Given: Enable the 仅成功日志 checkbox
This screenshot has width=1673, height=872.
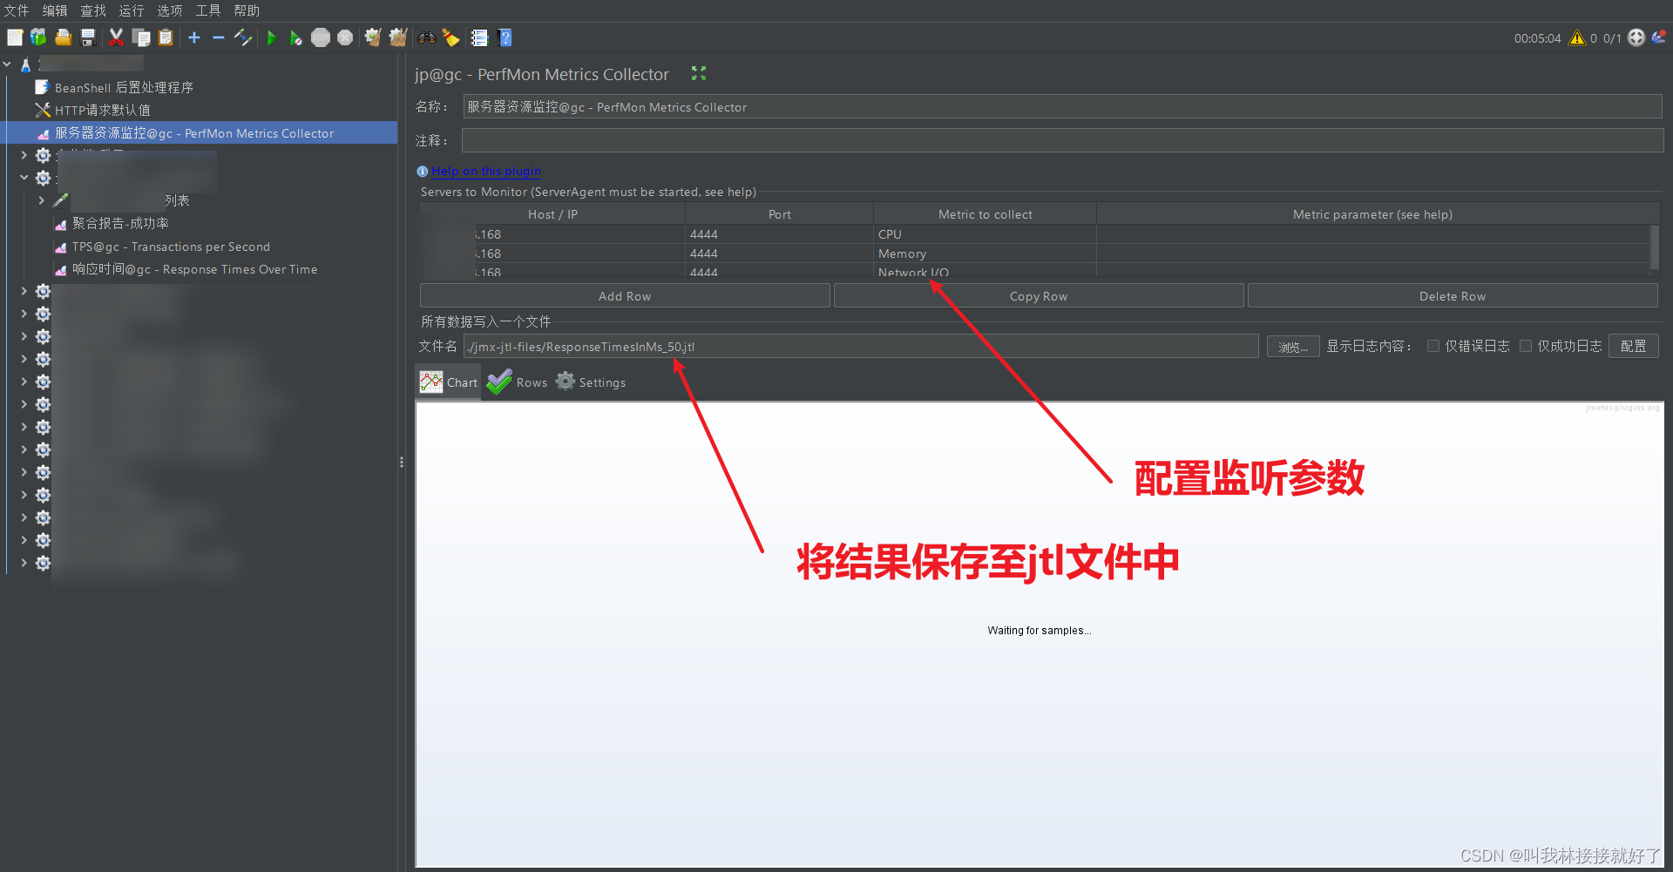Looking at the screenshot, I should pos(1526,346).
